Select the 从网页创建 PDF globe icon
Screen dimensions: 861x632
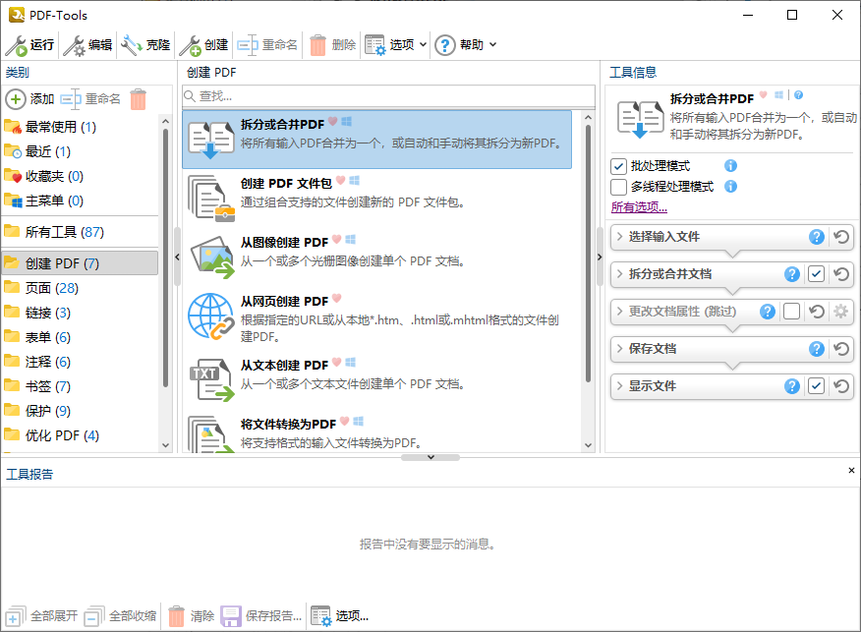click(211, 316)
